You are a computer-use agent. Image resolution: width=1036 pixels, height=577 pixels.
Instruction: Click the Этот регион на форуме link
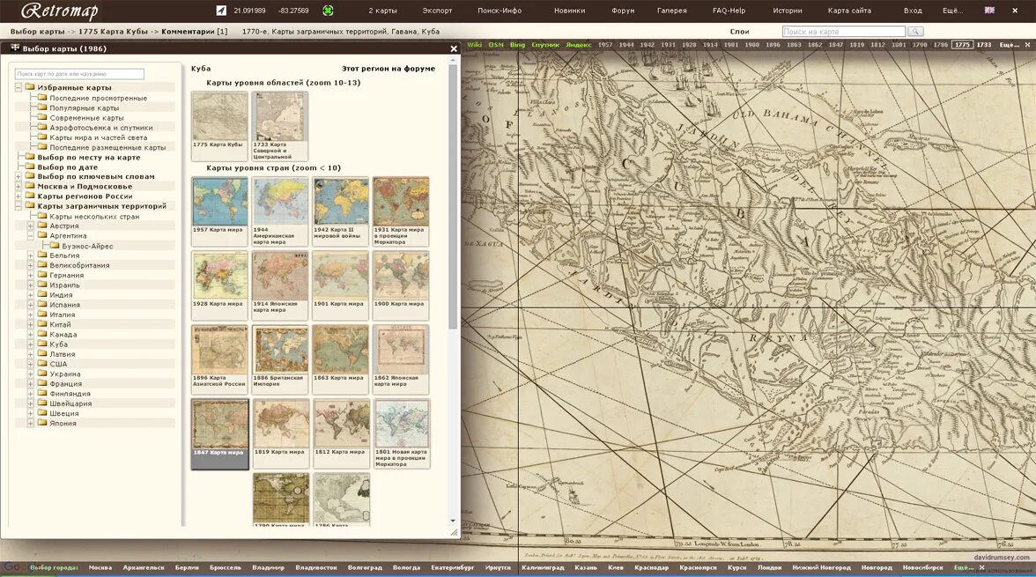tap(388, 68)
